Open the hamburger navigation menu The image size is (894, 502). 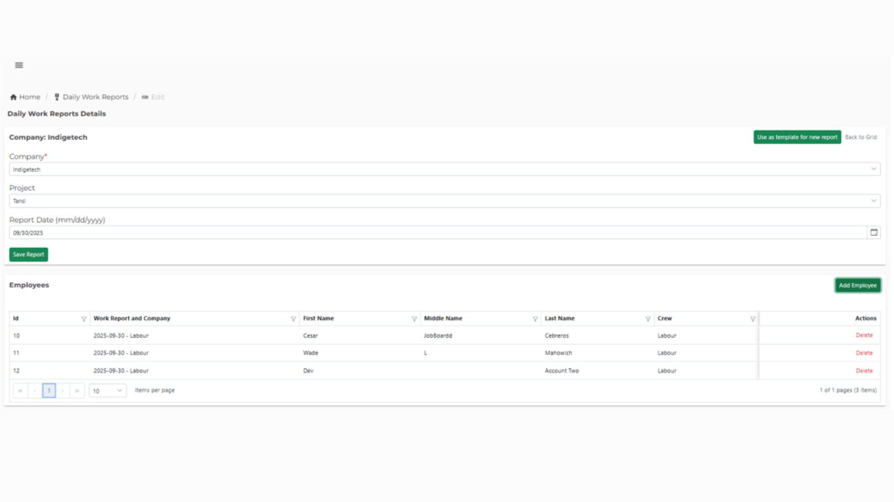(x=19, y=65)
